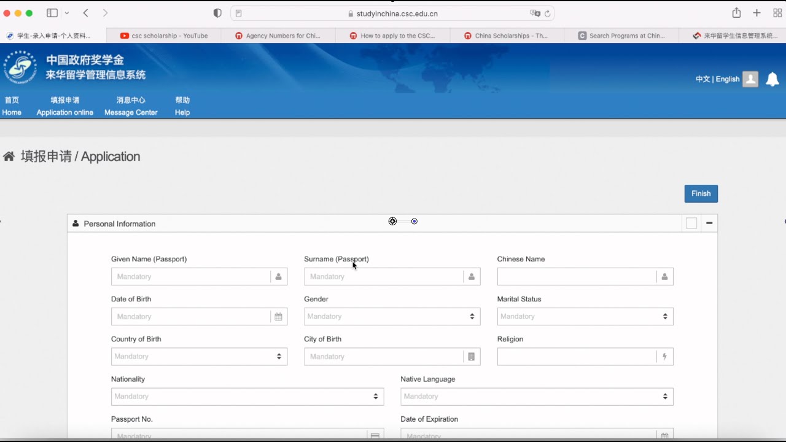Switch to last tab 来华留学生信息管理系统

tap(734, 36)
